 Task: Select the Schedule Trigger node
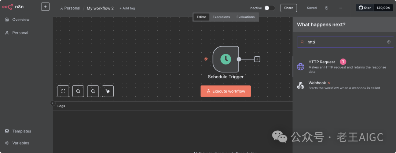226,59
